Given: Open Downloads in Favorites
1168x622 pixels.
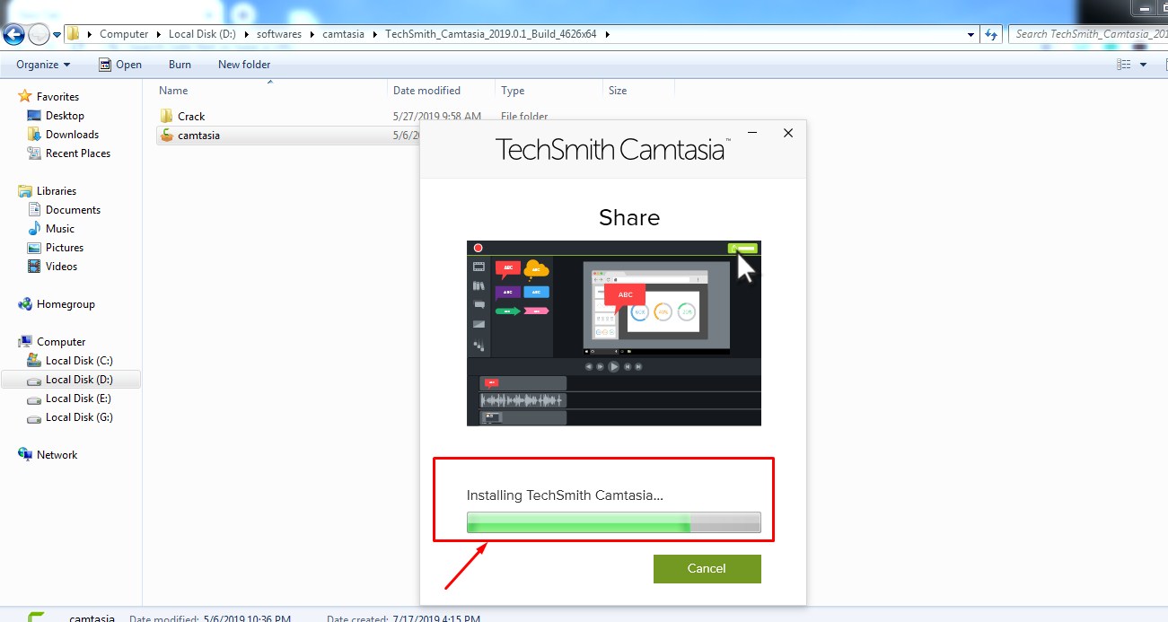Looking at the screenshot, I should tap(72, 135).
